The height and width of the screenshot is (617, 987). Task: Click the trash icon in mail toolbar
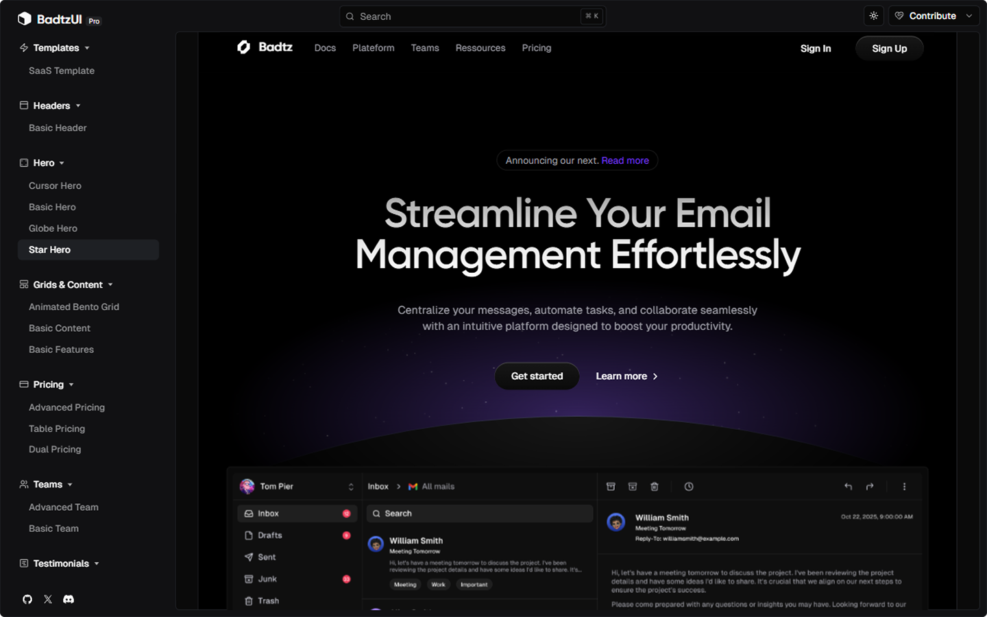655,487
